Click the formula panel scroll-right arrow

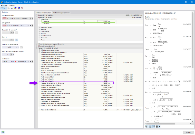(190, 123)
